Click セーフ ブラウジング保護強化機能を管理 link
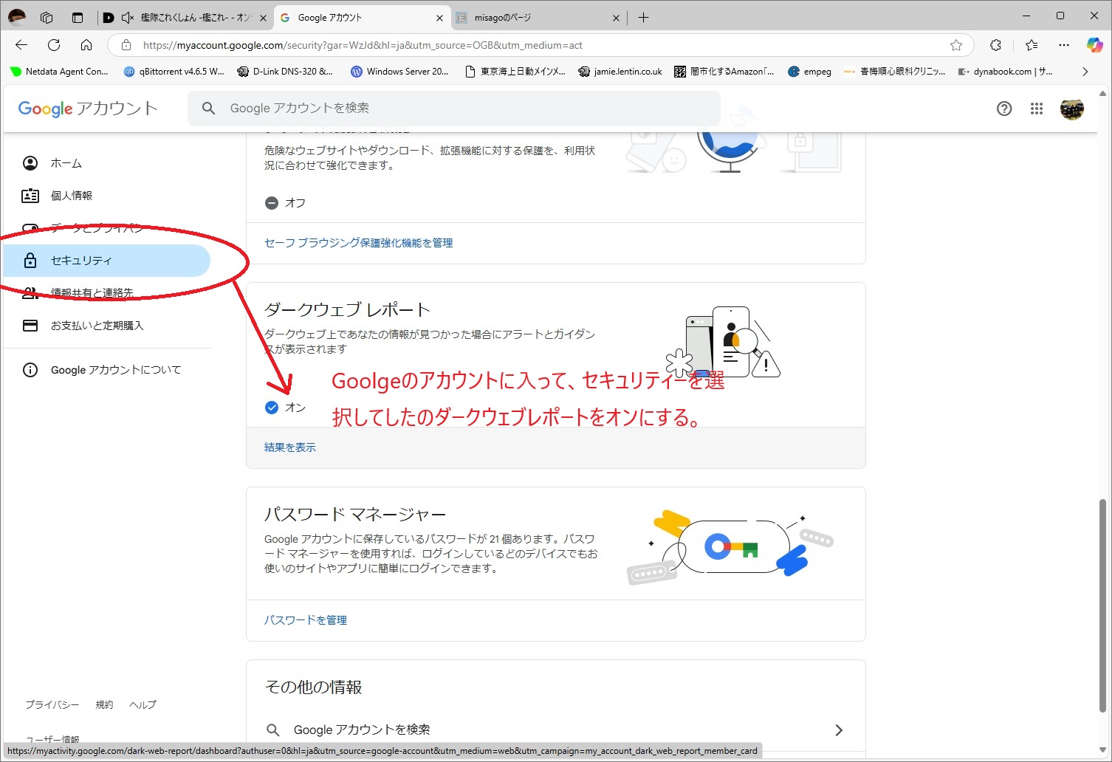The width and height of the screenshot is (1112, 762). point(358,243)
